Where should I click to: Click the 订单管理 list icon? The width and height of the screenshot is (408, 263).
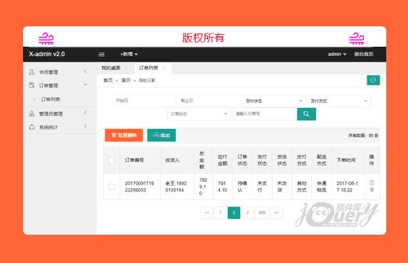click(x=32, y=85)
